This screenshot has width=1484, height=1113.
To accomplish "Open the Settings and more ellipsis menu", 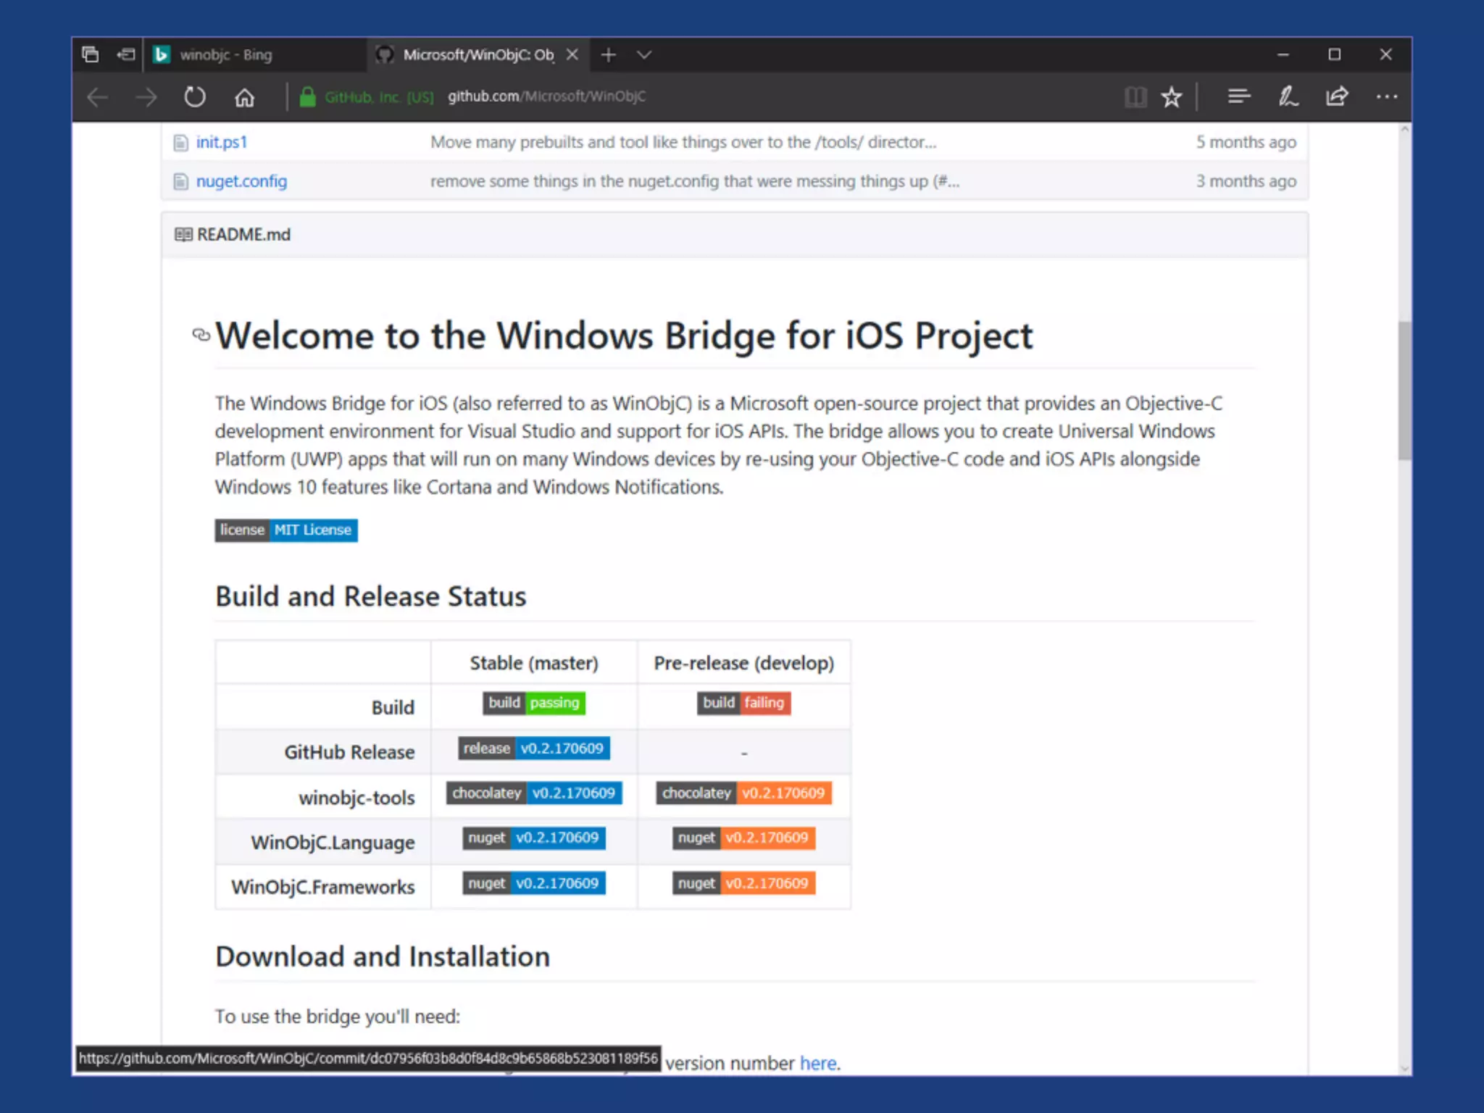I will coord(1386,96).
